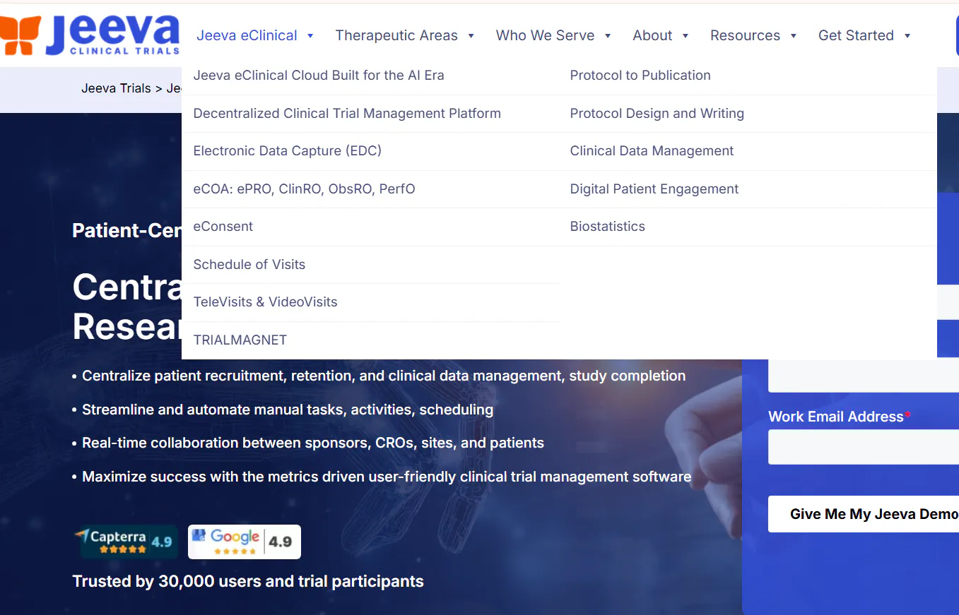Open Electronic Data Capture (EDC) page
This screenshot has height=615, width=959.
click(288, 151)
